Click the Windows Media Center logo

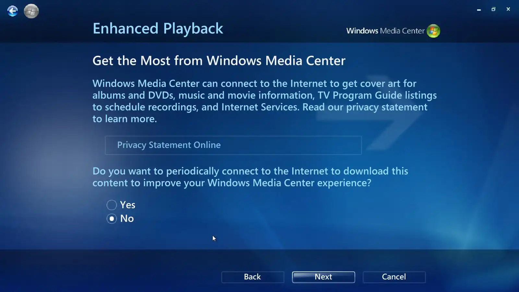point(393,31)
